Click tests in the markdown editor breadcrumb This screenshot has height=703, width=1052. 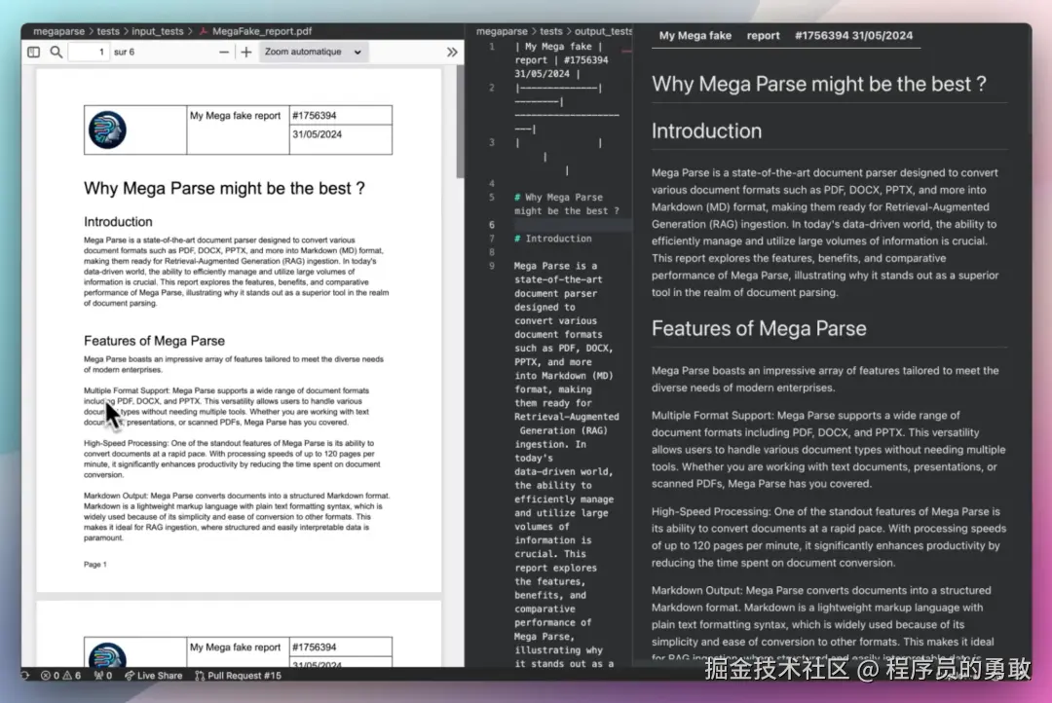[551, 31]
